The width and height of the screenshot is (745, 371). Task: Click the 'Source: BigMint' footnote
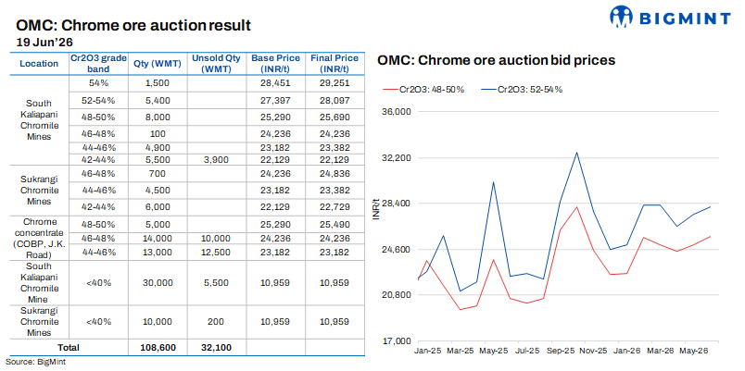click(x=34, y=363)
